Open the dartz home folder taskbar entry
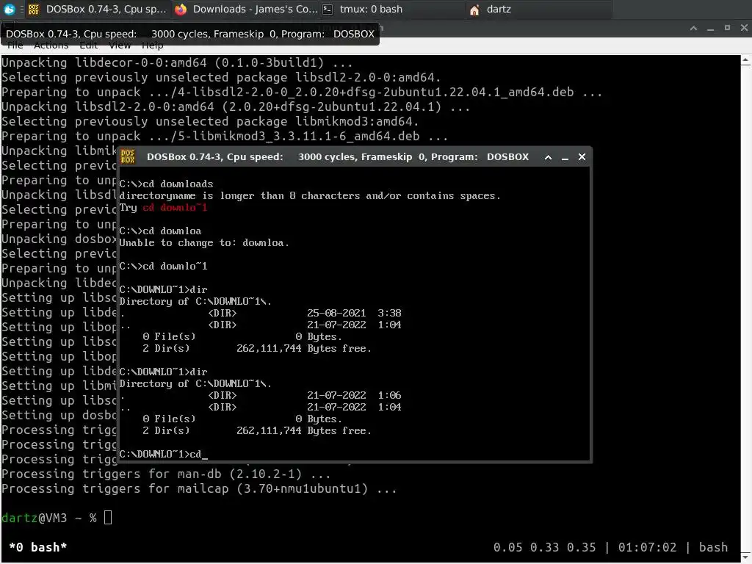Viewport: 752px width, 564px height. click(539, 9)
